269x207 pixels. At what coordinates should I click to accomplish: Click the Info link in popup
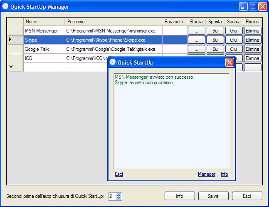224,174
